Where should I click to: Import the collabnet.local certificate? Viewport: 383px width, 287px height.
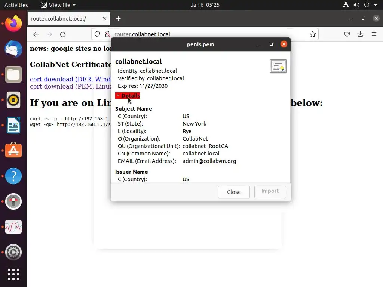click(270, 192)
